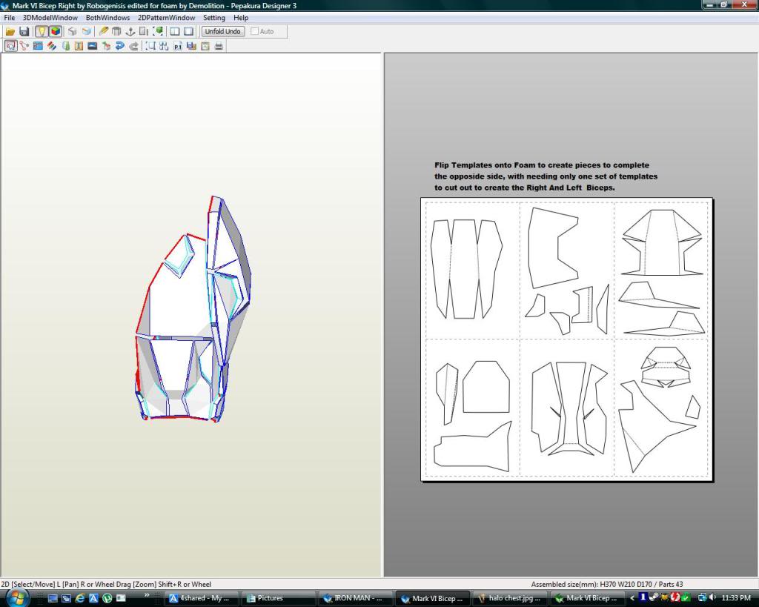This screenshot has height=607, width=759.
Task: Click the split two-pane window layout icon
Action: (x=175, y=31)
